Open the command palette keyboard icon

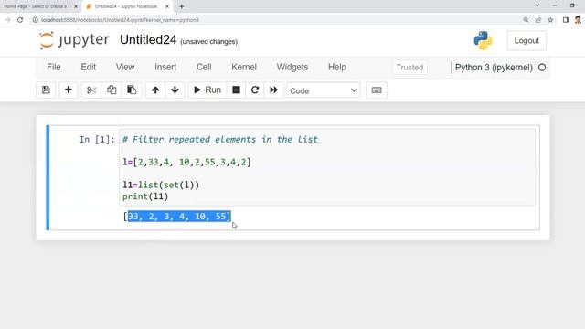(x=377, y=90)
